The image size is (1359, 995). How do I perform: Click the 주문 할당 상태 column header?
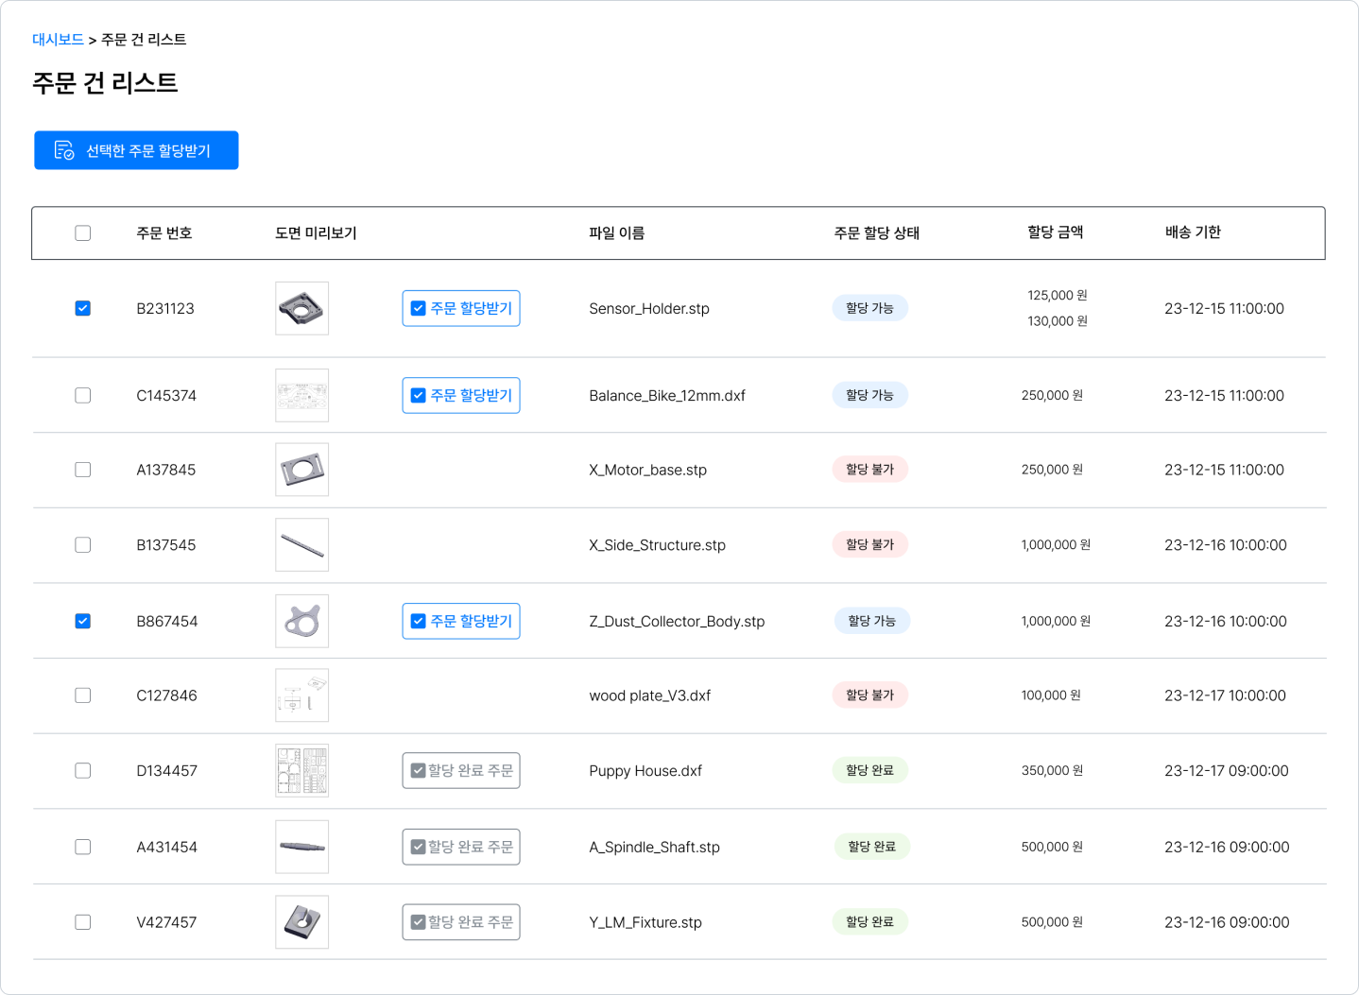click(x=877, y=233)
